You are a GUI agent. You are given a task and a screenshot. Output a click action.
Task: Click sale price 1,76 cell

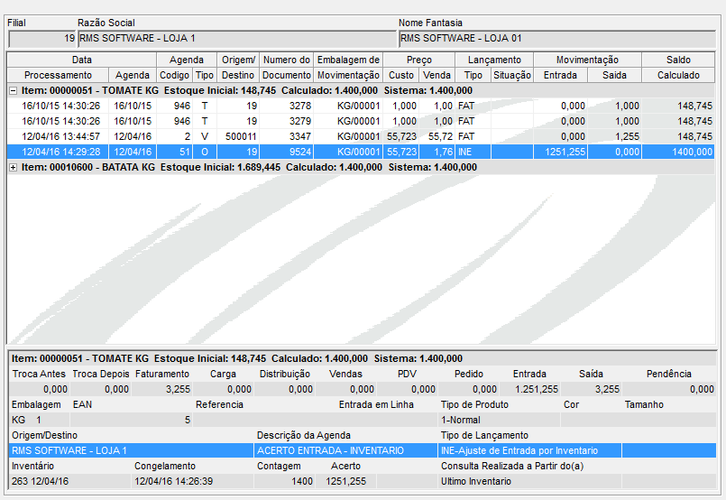pos(437,152)
